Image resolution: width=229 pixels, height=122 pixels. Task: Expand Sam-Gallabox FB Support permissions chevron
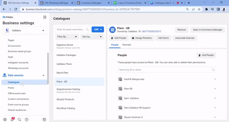(x=215, y=108)
